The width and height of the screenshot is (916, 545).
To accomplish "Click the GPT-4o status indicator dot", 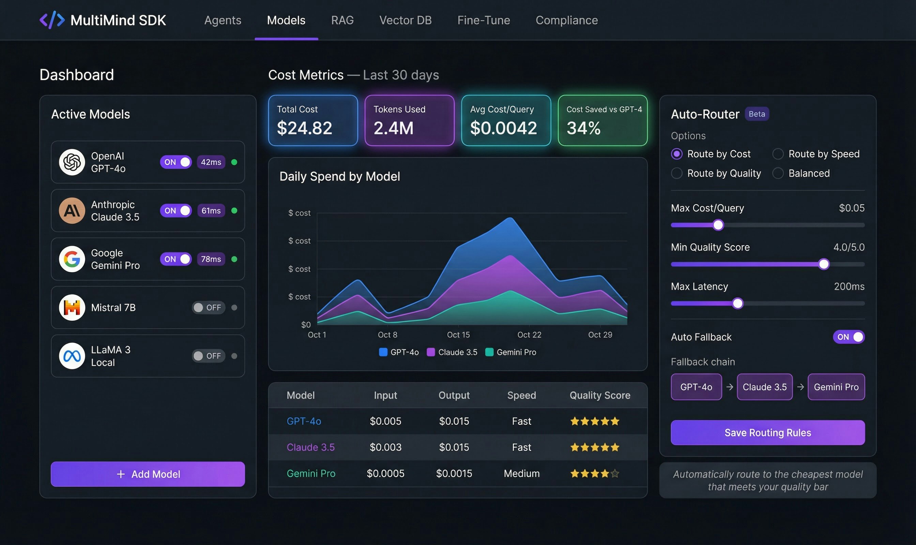I will tap(235, 162).
